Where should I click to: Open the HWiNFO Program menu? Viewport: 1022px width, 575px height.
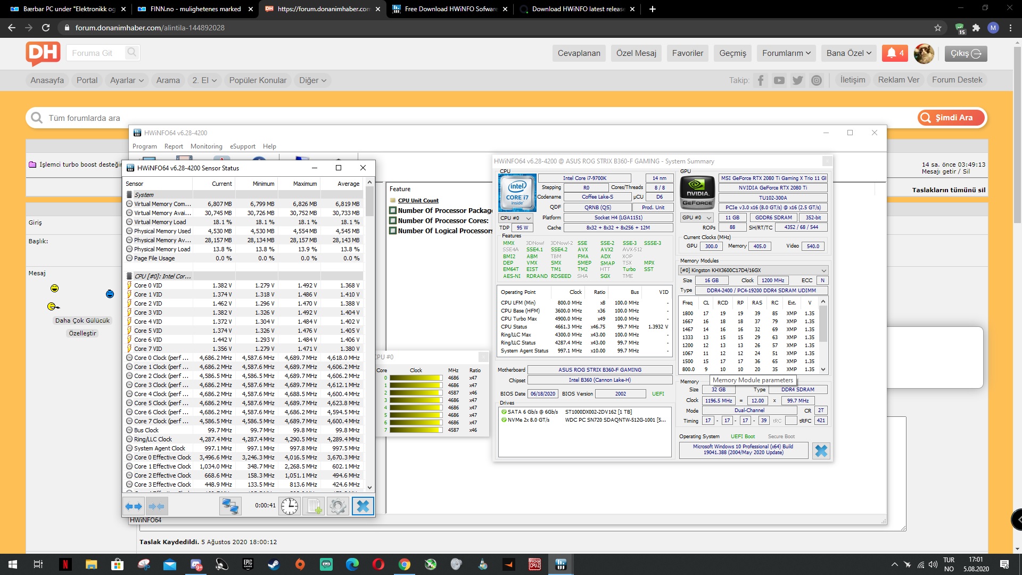(x=145, y=146)
